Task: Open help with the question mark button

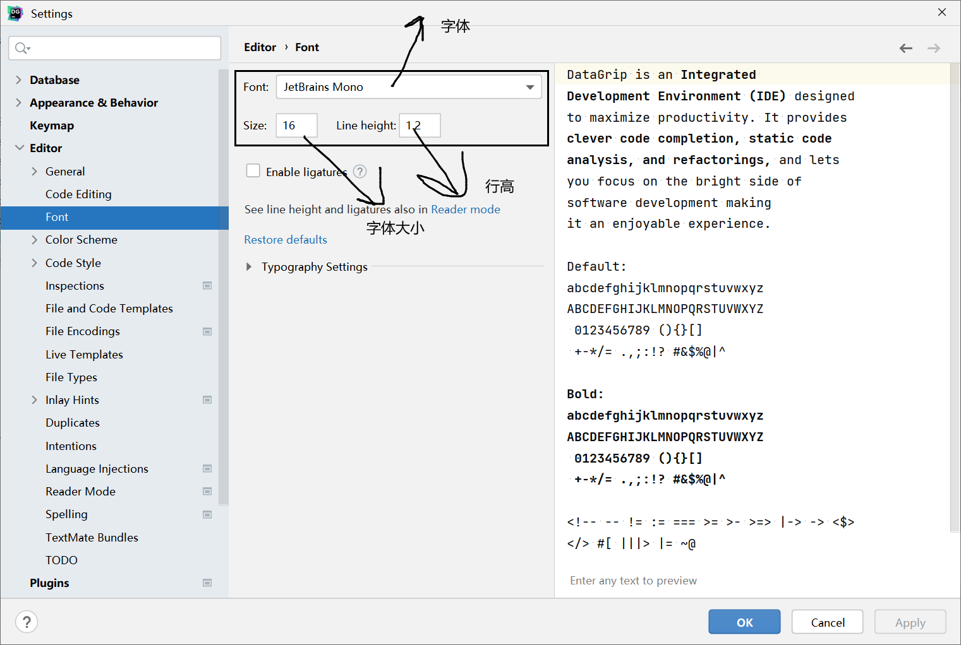Action: (27, 622)
